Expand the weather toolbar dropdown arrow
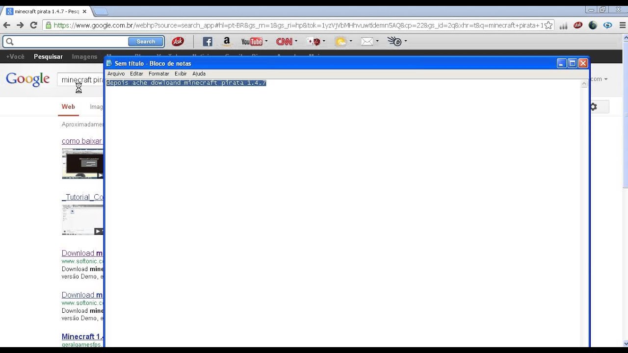The width and height of the screenshot is (628, 353). pyautogui.click(x=351, y=42)
